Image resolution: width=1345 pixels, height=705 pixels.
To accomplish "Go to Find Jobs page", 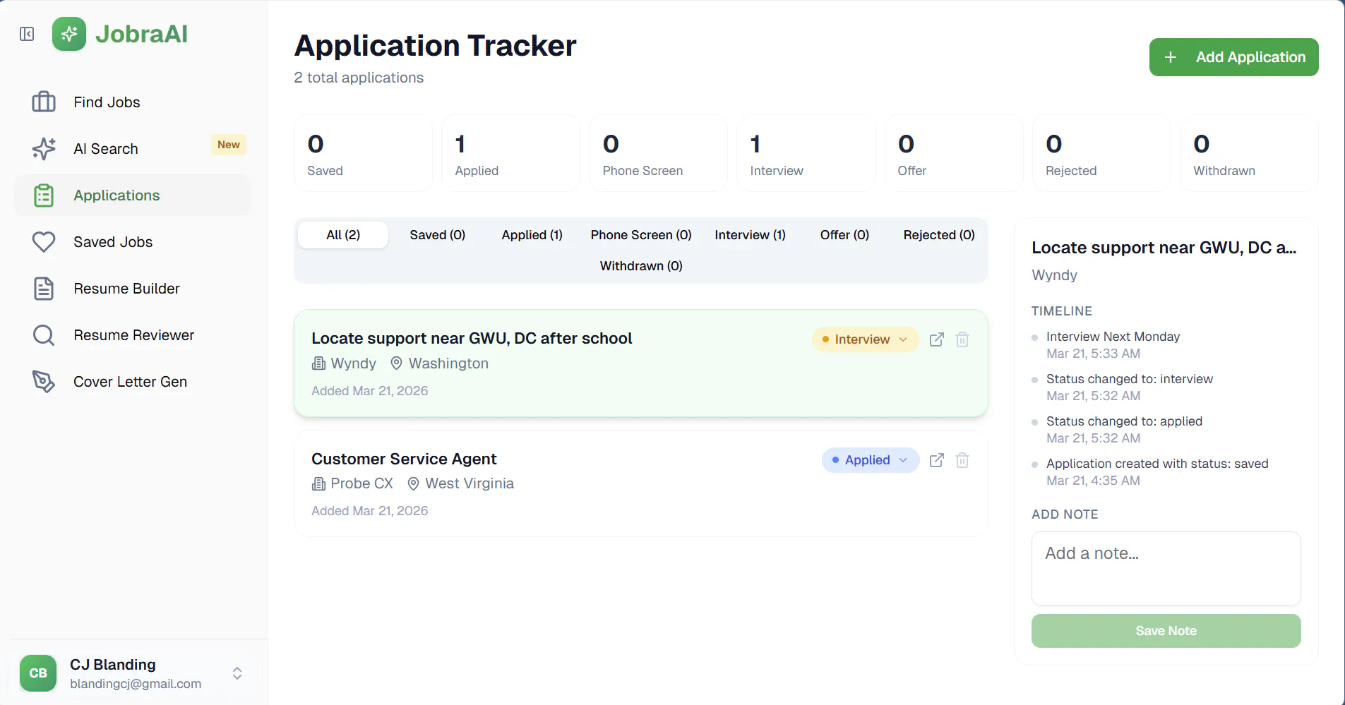I will (x=133, y=102).
